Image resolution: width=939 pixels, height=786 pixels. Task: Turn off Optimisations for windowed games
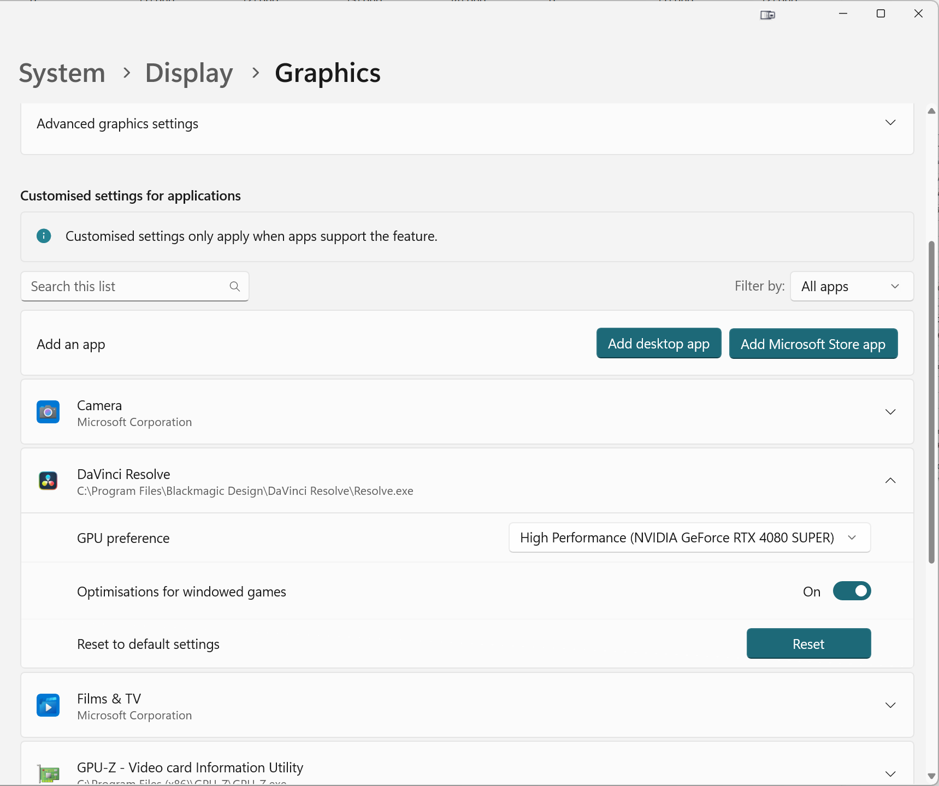(x=852, y=591)
